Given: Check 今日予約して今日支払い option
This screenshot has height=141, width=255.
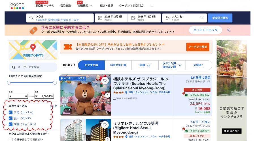Looking at the screenshot, I should point(10,139).
